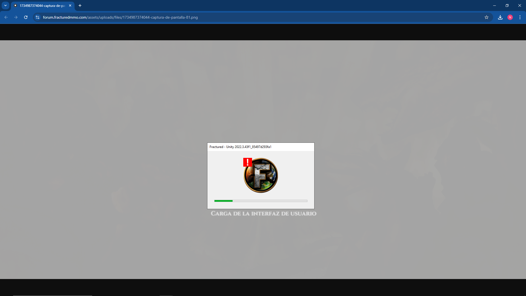Viewport: 526px width, 296px height.
Task: Bookmark this page with the star icon
Action: click(x=487, y=17)
